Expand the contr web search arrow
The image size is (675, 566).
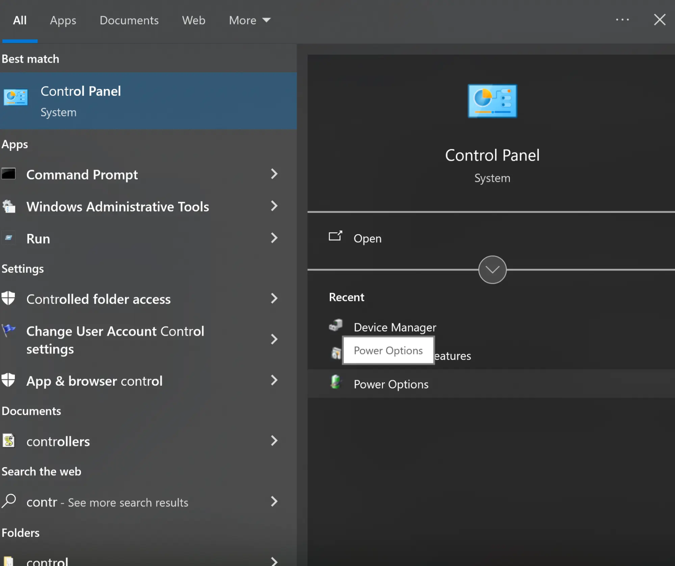click(x=274, y=502)
